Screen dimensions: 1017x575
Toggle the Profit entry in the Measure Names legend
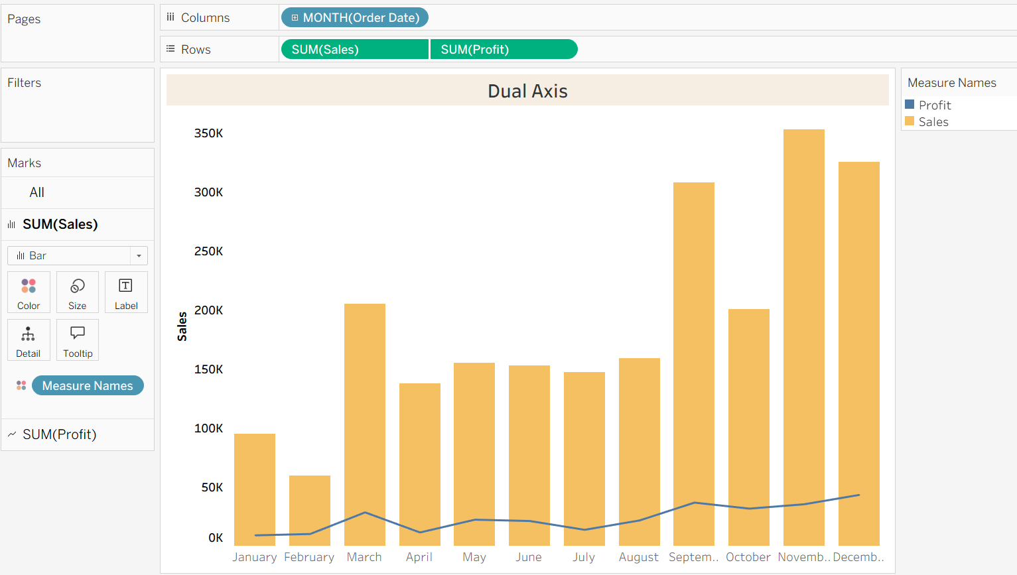coord(934,105)
